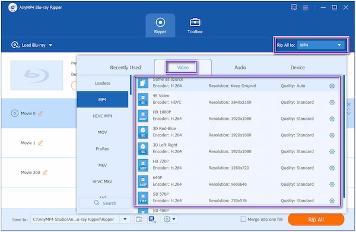The image size is (356, 232).
Task: Open the output folder icon
Action: click(x=139, y=220)
